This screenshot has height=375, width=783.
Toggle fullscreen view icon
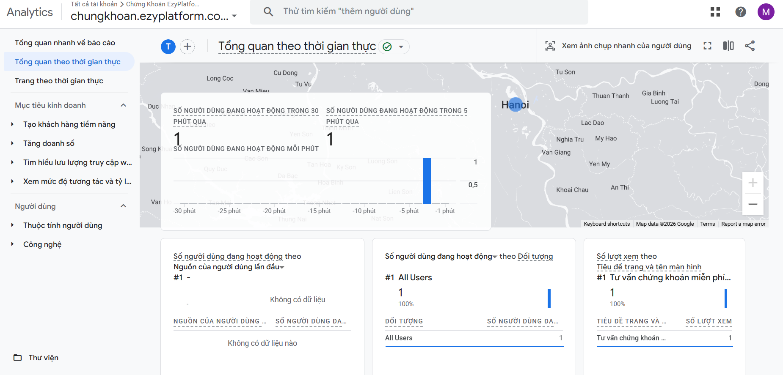[x=708, y=46]
